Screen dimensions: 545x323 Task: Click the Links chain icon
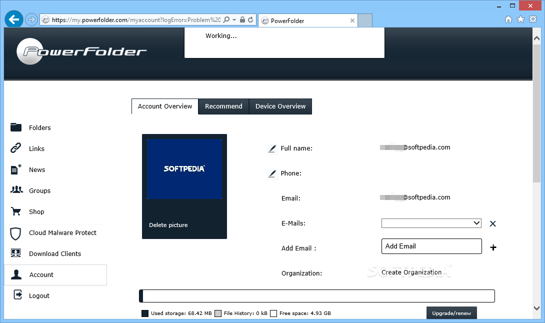pos(15,148)
